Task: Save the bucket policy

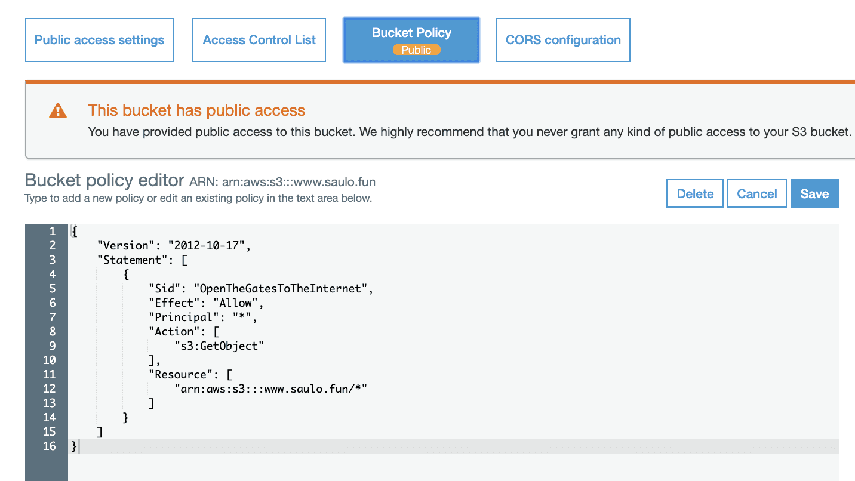Action: [814, 193]
